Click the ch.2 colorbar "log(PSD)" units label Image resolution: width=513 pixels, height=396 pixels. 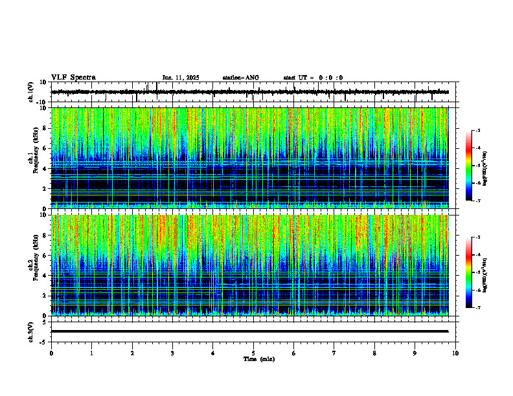(485, 275)
